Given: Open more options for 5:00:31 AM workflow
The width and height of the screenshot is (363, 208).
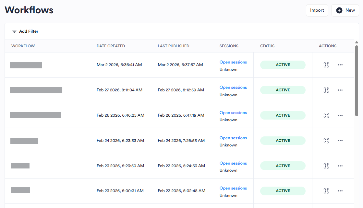Looking at the screenshot, I should click(340, 191).
